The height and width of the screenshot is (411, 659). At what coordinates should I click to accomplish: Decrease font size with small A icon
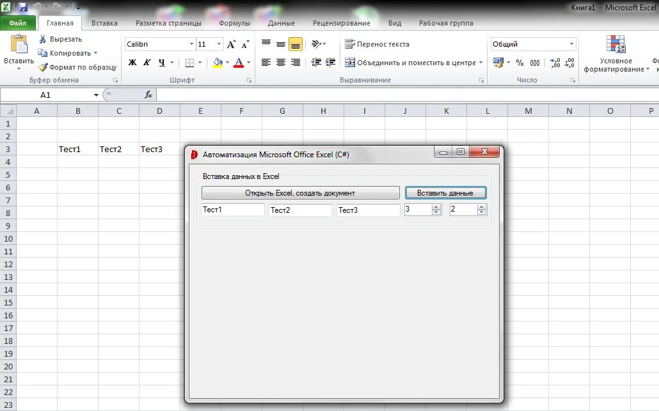(x=246, y=44)
